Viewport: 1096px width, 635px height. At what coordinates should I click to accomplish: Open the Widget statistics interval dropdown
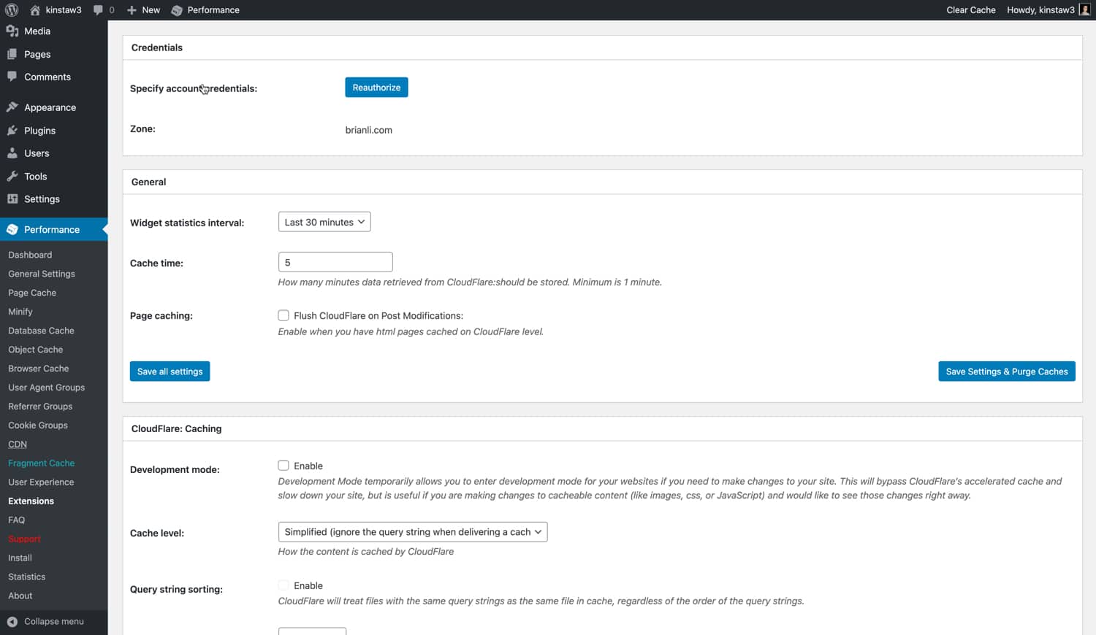click(324, 221)
